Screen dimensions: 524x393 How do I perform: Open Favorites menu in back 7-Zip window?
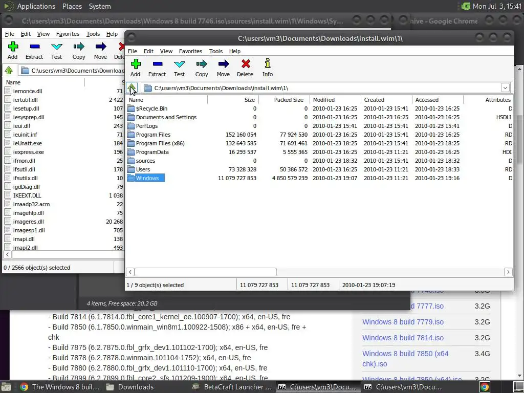click(x=68, y=34)
